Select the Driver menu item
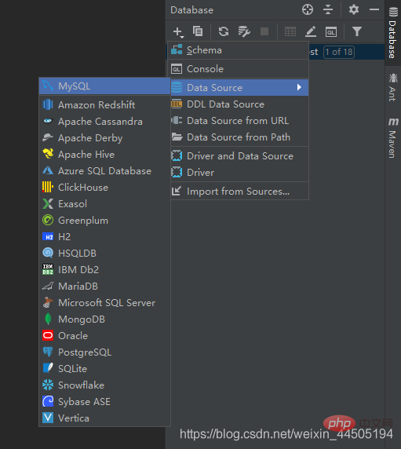 [x=239, y=173]
